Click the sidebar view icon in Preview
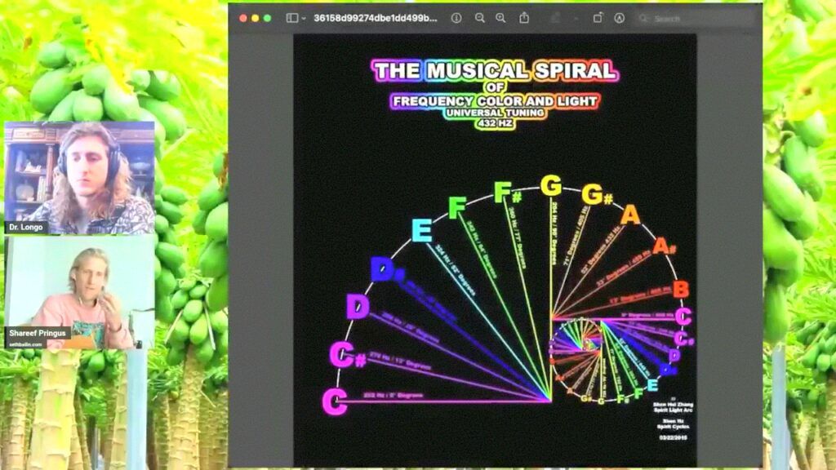836x470 pixels. (x=291, y=18)
